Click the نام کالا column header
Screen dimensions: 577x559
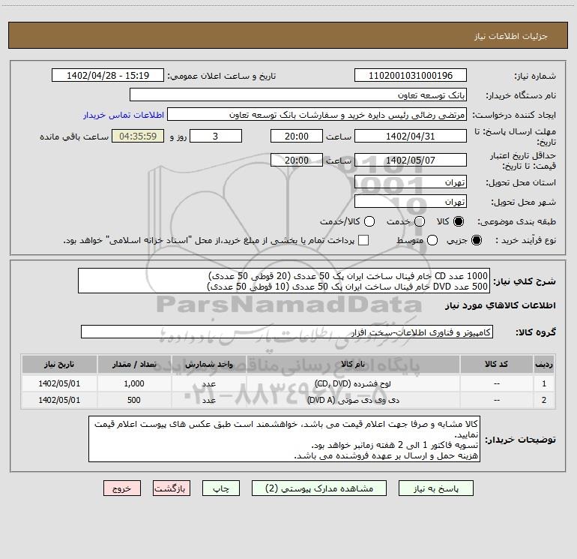[353, 365]
